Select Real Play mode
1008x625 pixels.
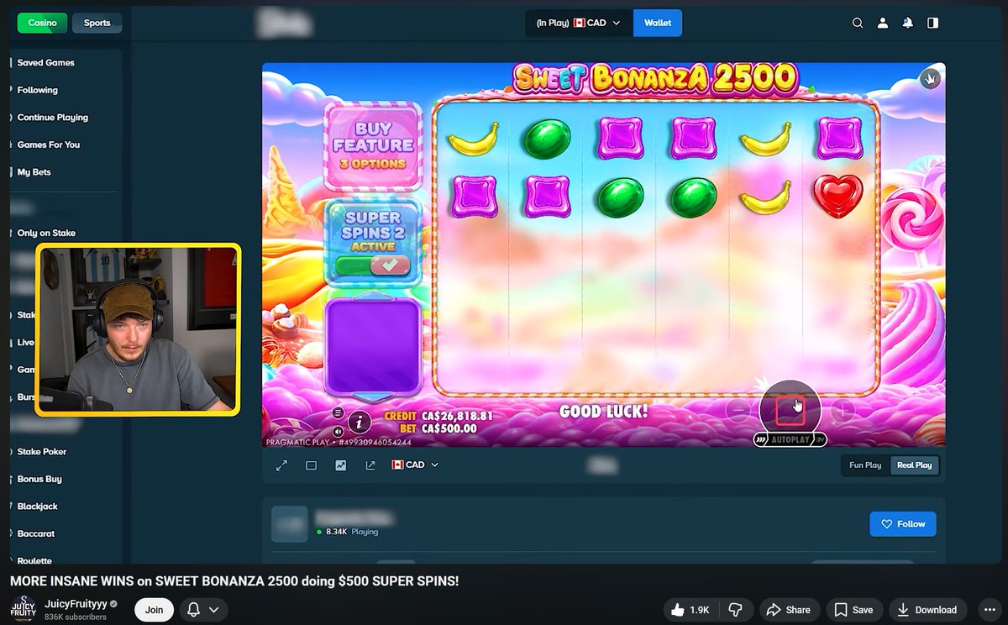tap(914, 465)
